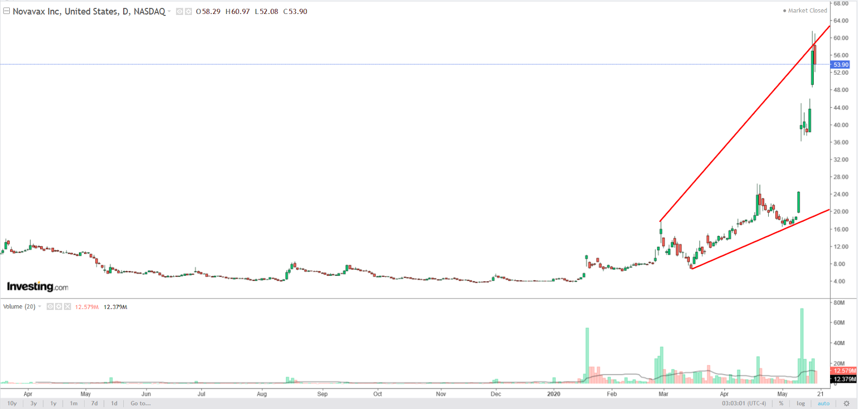The image size is (858, 409).
Task: Select the 3y time range
Action: click(34, 403)
